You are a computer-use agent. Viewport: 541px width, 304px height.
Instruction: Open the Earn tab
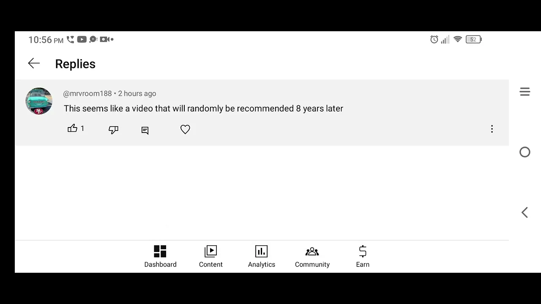pos(363,257)
